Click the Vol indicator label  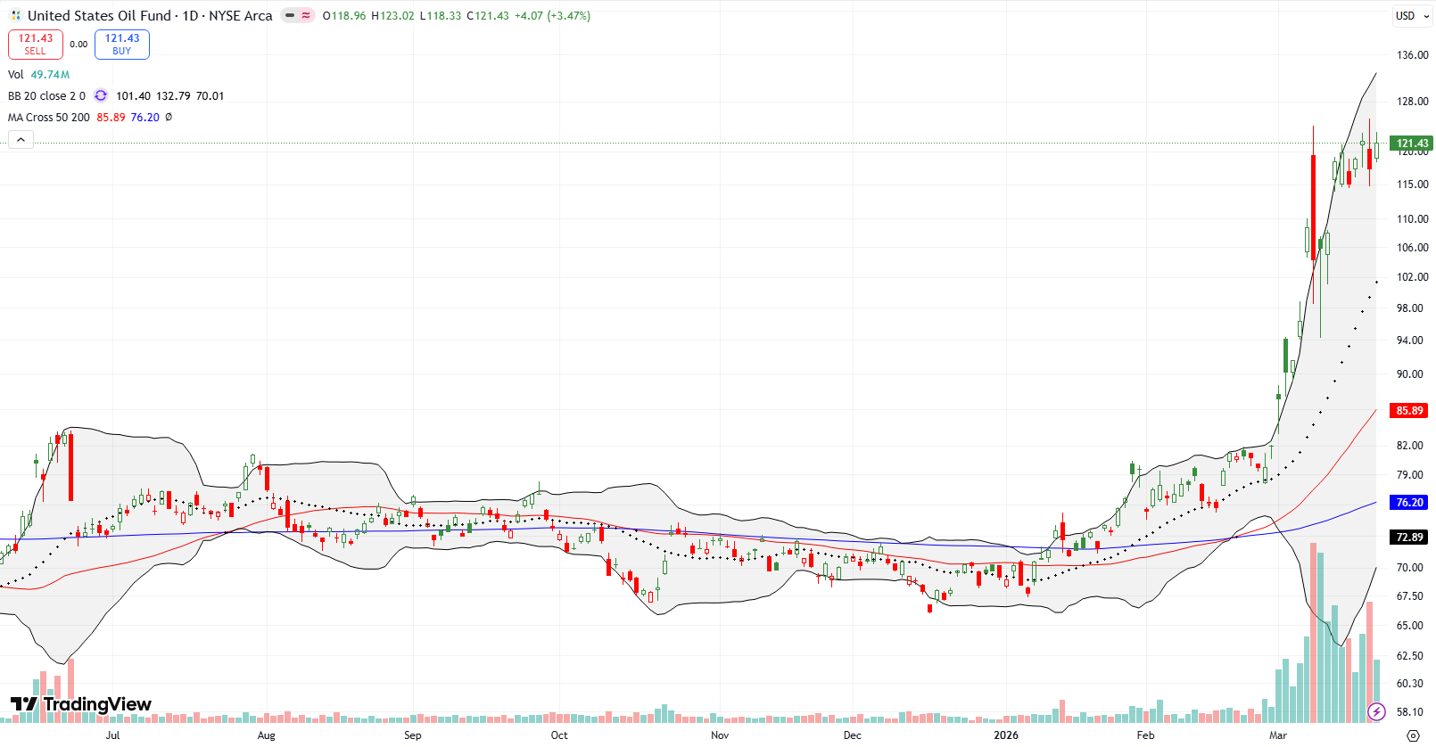[16, 74]
